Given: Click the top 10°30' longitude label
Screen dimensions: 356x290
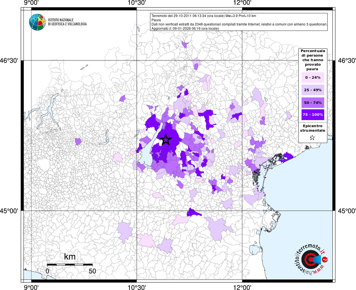Looking at the screenshot, I should pos(137,3).
